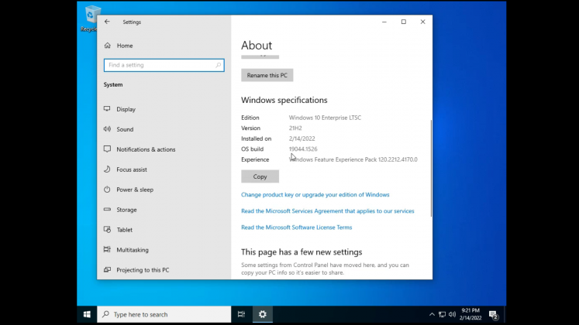579x325 pixels.
Task: Click the Power & sleep icon
Action: click(x=107, y=190)
